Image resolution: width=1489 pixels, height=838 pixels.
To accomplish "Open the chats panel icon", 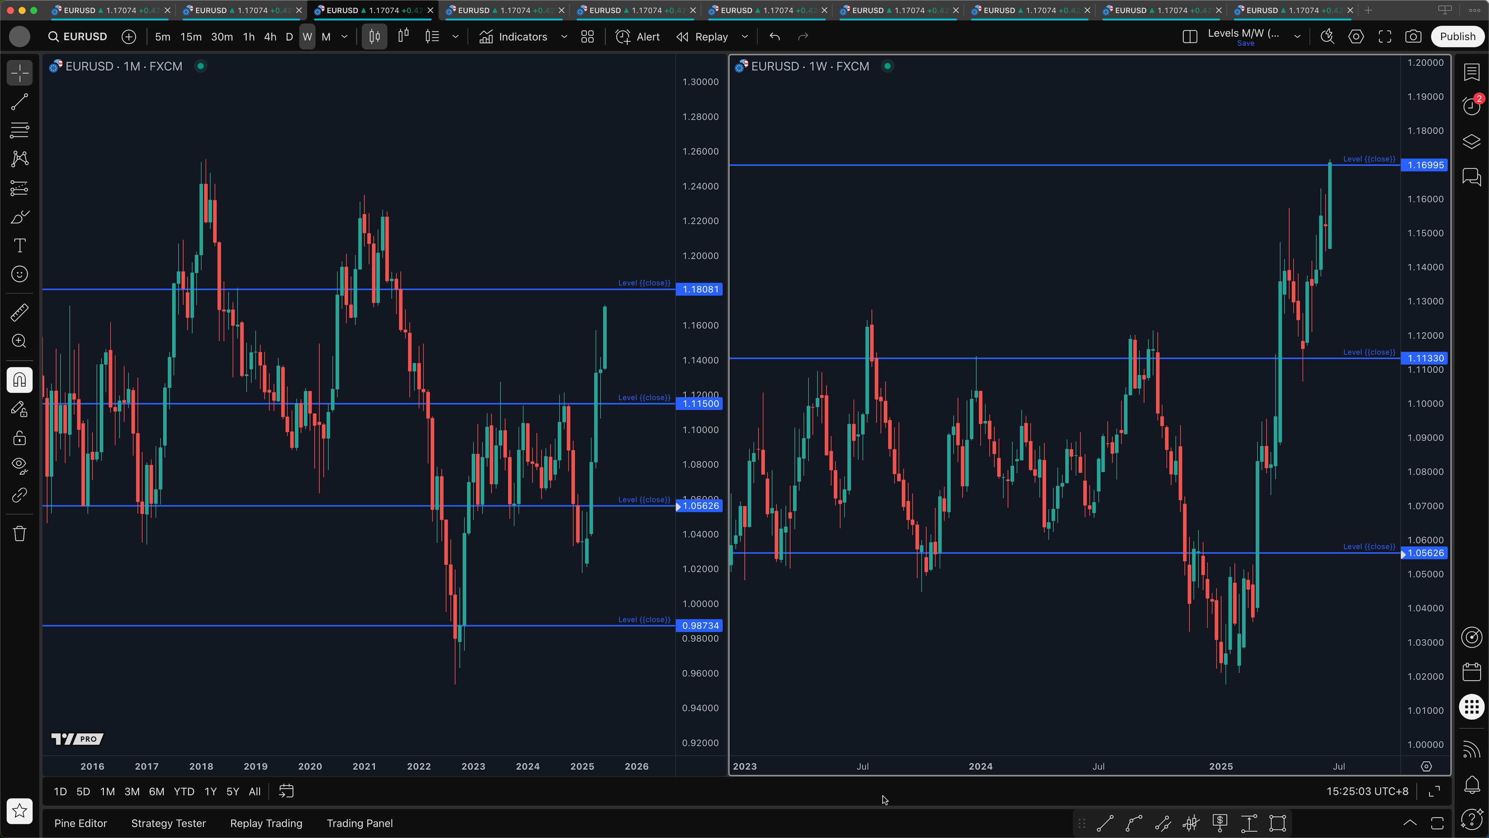I will click(1472, 177).
